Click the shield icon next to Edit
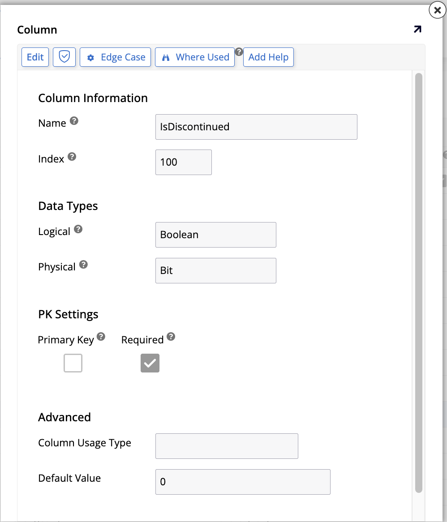Screen dimensions: 447x522 tap(64, 57)
